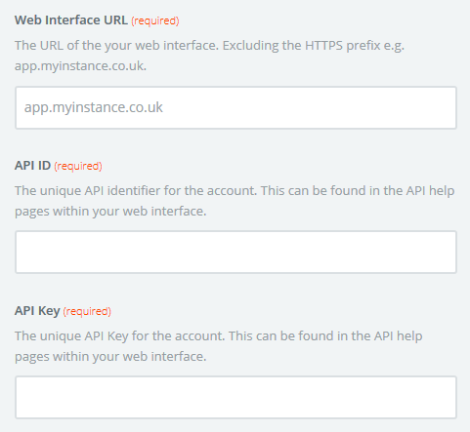The height and width of the screenshot is (432, 470).
Task: Click the API Key field label
Action: [37, 311]
